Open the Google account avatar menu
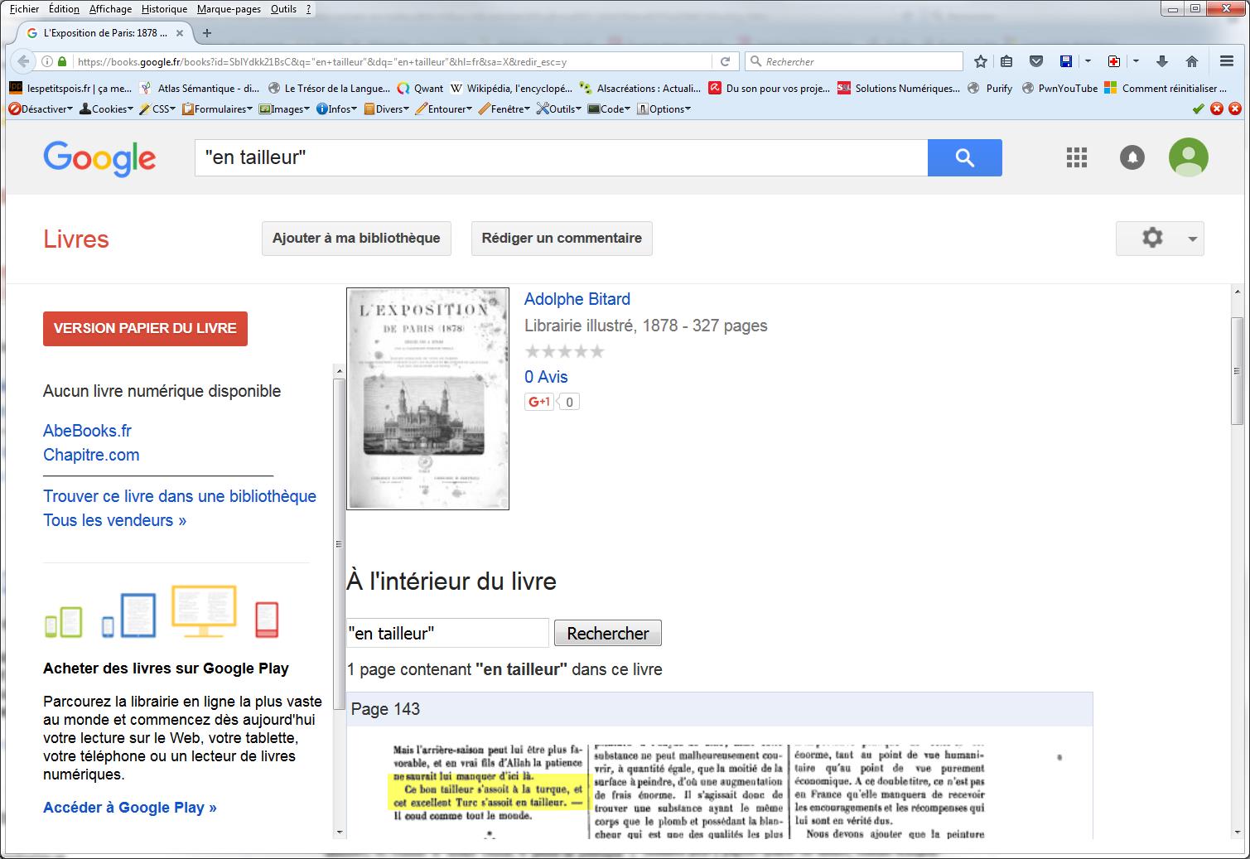Viewport: 1250px width, 859px height. coord(1188,157)
